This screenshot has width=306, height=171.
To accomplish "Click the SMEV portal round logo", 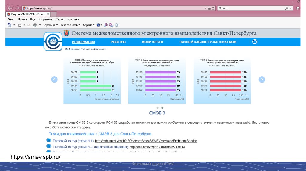I will [x=53, y=42].
